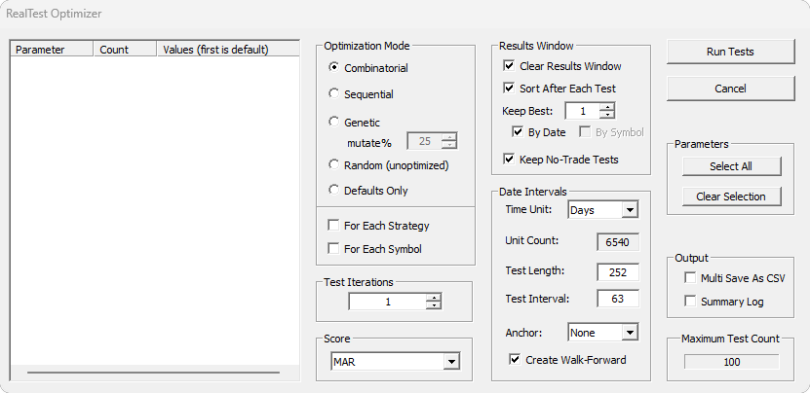Viewport: 810px width, 393px height.
Task: Decrease Test Iterations with down arrow
Action: click(435, 305)
